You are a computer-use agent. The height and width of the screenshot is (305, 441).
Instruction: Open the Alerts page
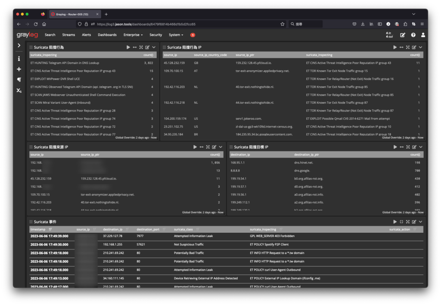(86, 35)
